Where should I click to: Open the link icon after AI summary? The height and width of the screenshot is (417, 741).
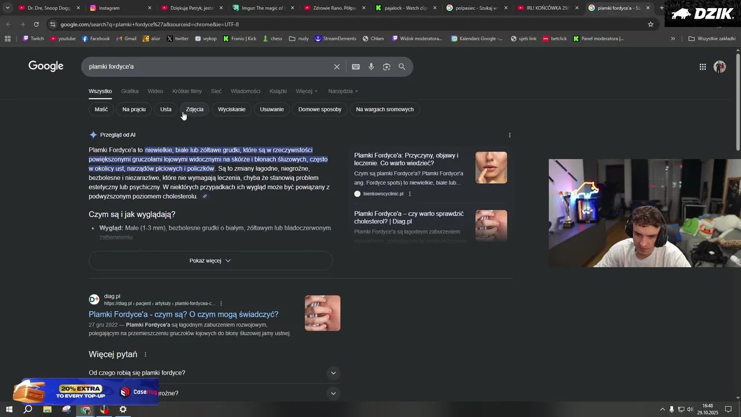204,196
